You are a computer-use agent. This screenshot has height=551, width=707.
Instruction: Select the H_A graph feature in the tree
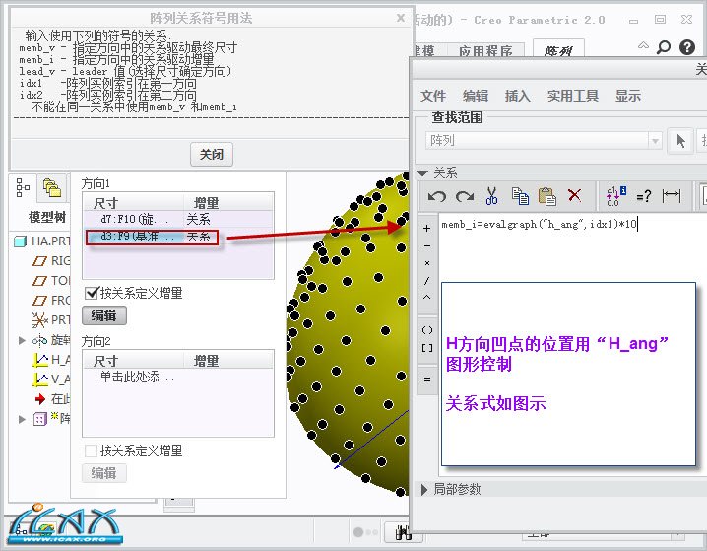51,360
